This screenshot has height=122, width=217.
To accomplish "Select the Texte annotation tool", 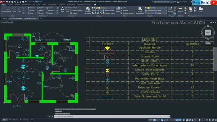I will pyautogui.click(x=62, y=10).
